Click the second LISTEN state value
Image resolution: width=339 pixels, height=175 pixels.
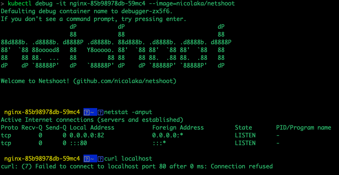pos(245,143)
